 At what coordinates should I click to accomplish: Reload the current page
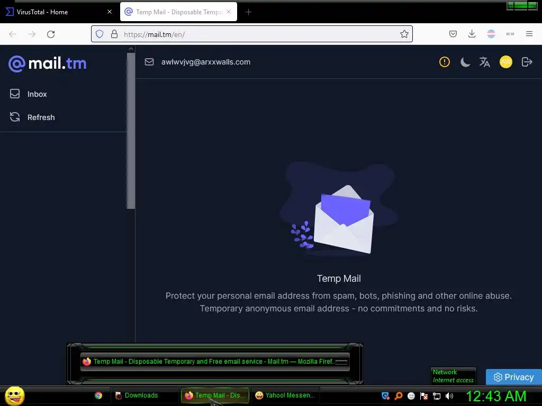pos(51,34)
